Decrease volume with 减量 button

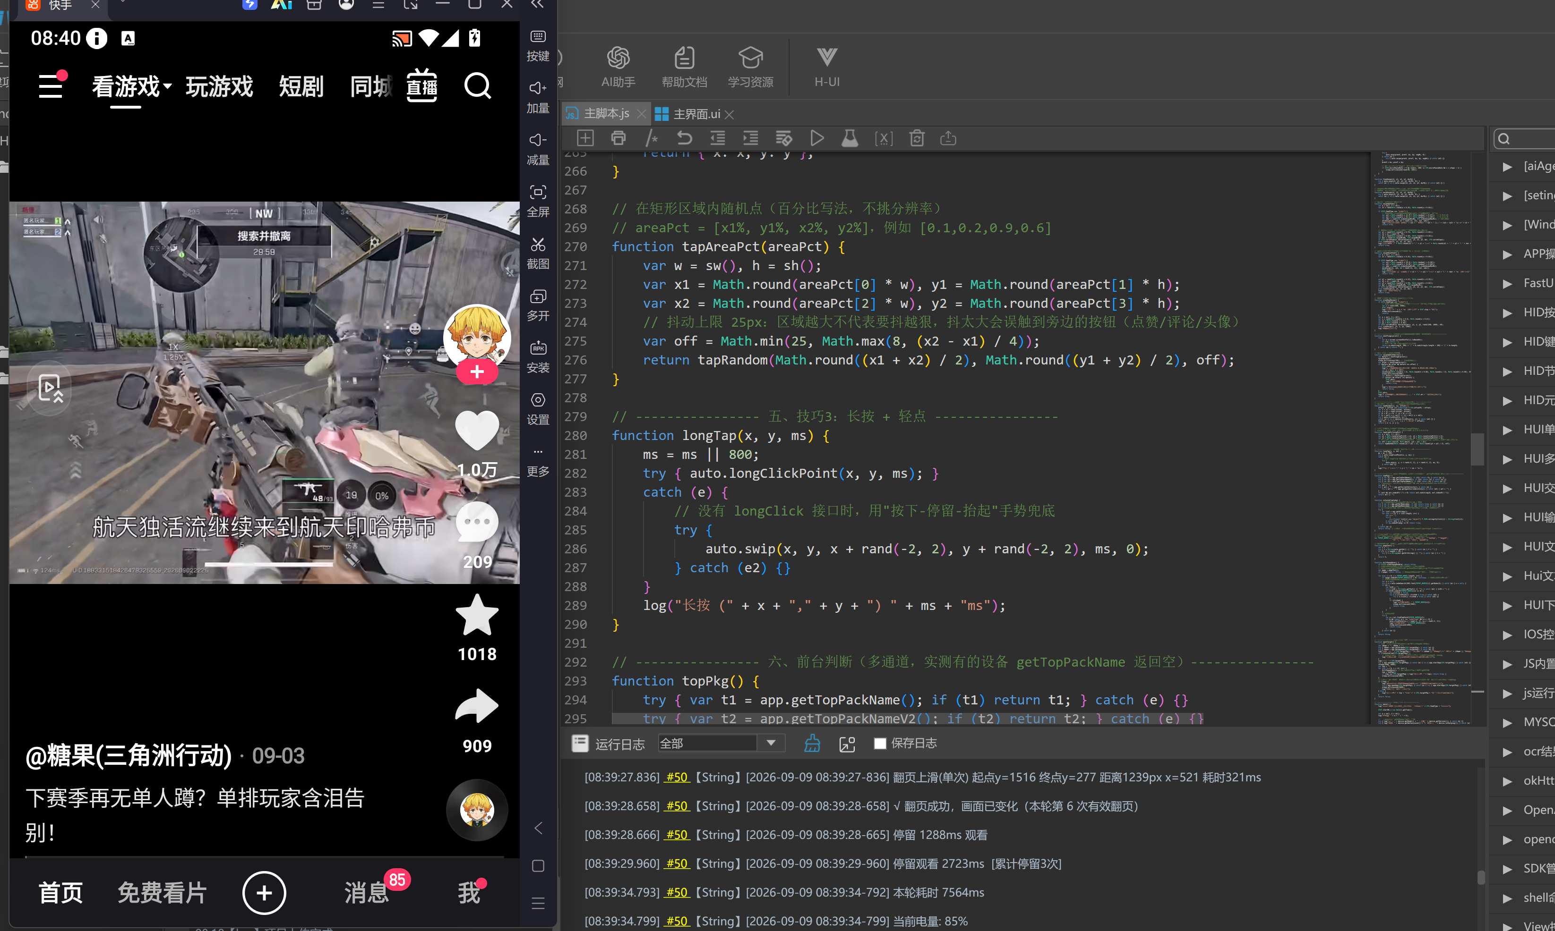538,149
